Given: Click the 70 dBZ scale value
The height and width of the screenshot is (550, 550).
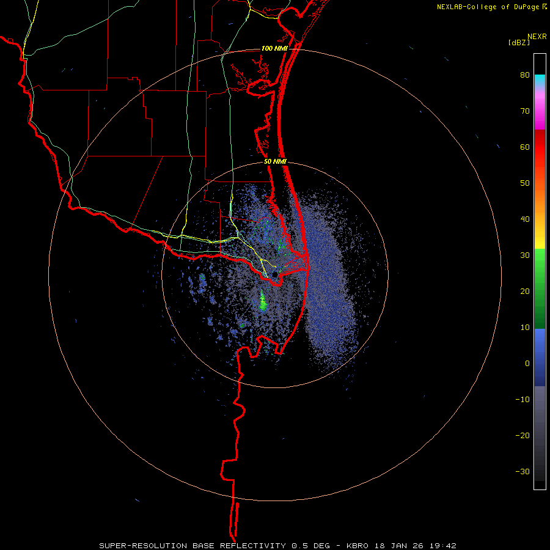Looking at the screenshot, I should coord(525,111).
